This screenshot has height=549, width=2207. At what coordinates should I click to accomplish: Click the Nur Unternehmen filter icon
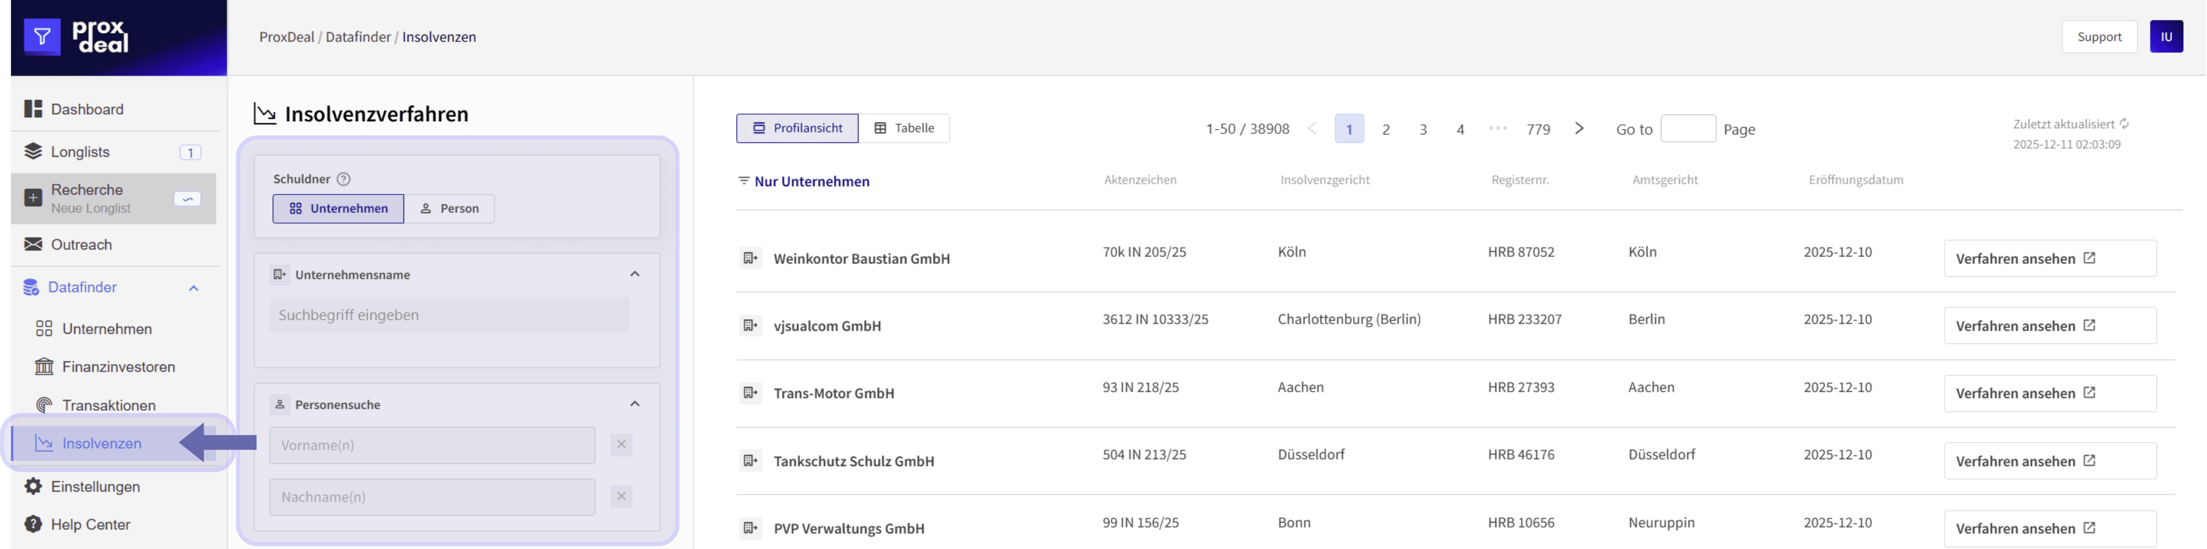click(744, 181)
